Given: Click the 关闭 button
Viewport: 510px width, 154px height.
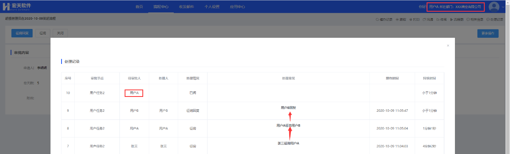Looking at the screenshot, I should pos(60,33).
